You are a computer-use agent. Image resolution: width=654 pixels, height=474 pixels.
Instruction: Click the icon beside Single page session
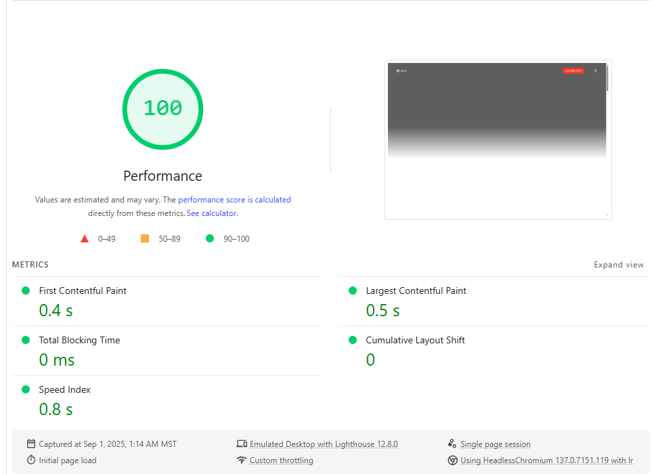452,444
